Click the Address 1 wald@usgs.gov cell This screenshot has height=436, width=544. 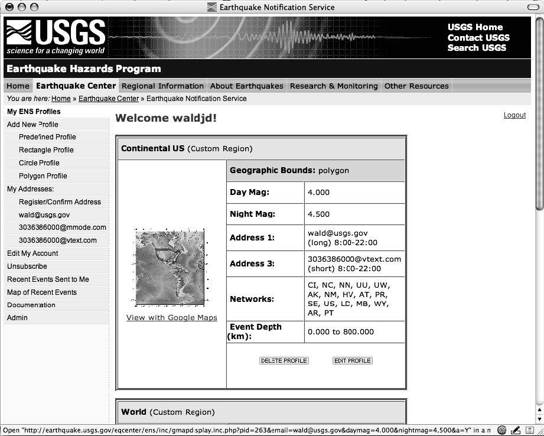(354, 237)
